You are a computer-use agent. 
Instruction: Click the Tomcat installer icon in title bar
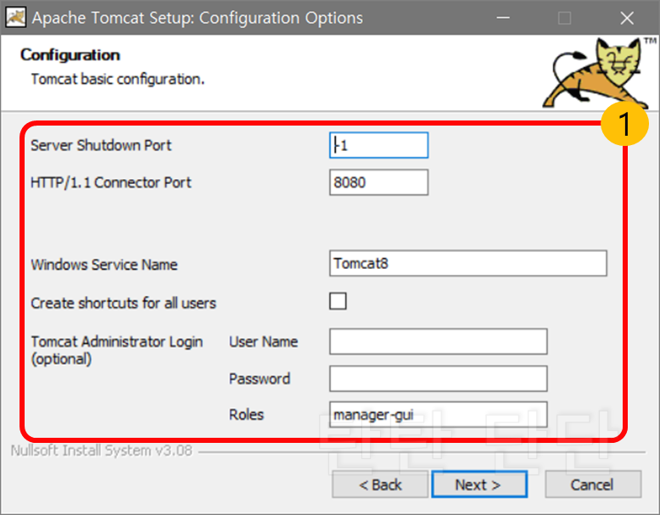coord(15,18)
